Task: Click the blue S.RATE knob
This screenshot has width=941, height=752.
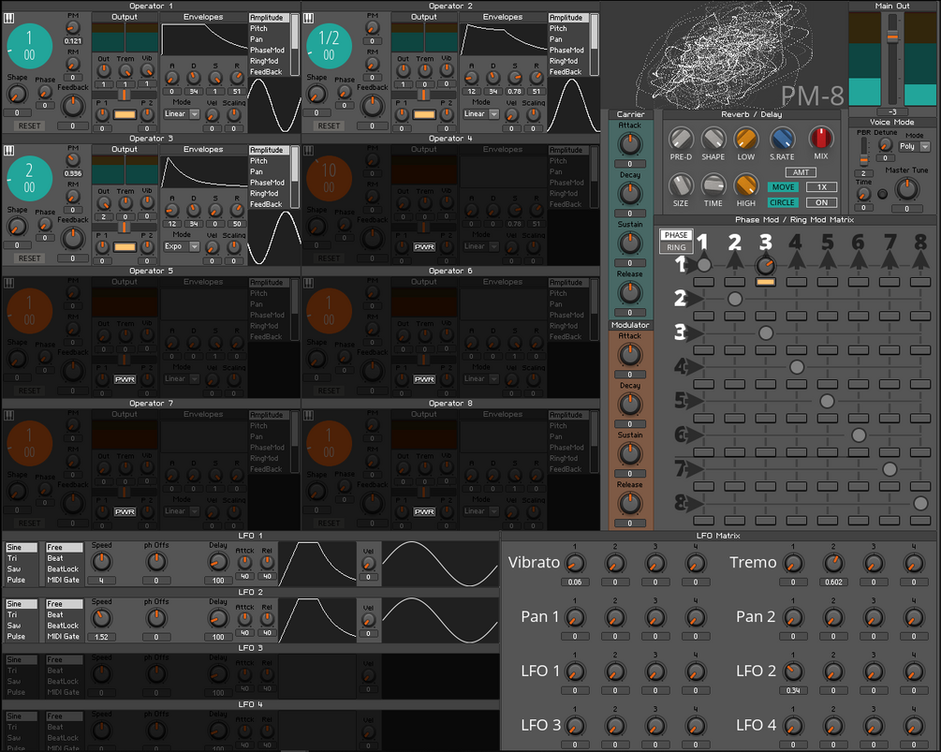Action: pyautogui.click(x=782, y=139)
